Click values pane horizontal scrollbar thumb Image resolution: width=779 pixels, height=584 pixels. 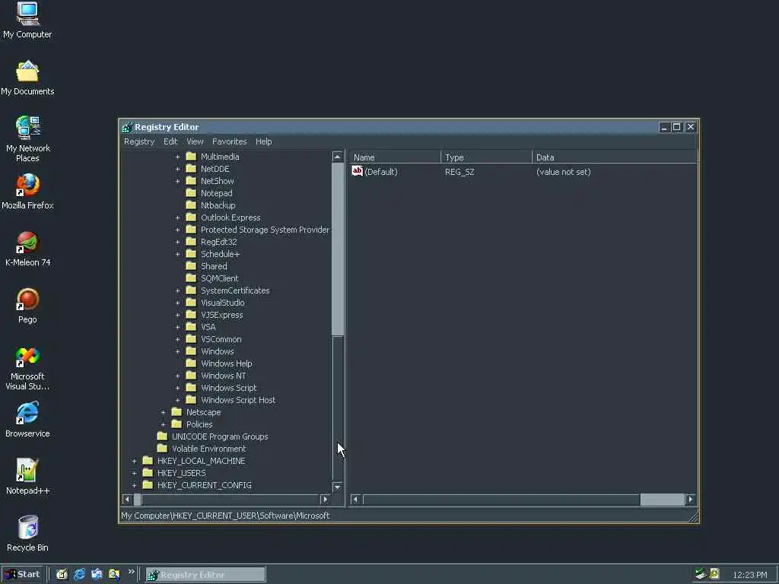coord(663,499)
